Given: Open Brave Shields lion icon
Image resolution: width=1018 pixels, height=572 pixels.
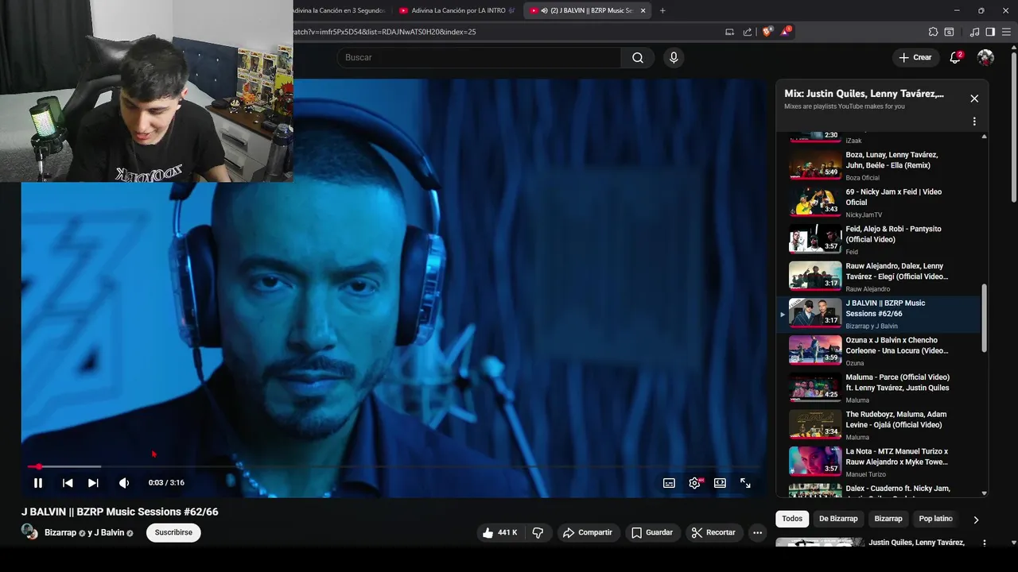Looking at the screenshot, I should (x=768, y=32).
